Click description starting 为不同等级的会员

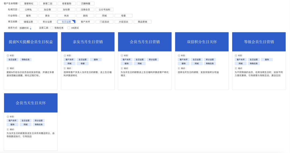pyautogui.click(x=259, y=74)
